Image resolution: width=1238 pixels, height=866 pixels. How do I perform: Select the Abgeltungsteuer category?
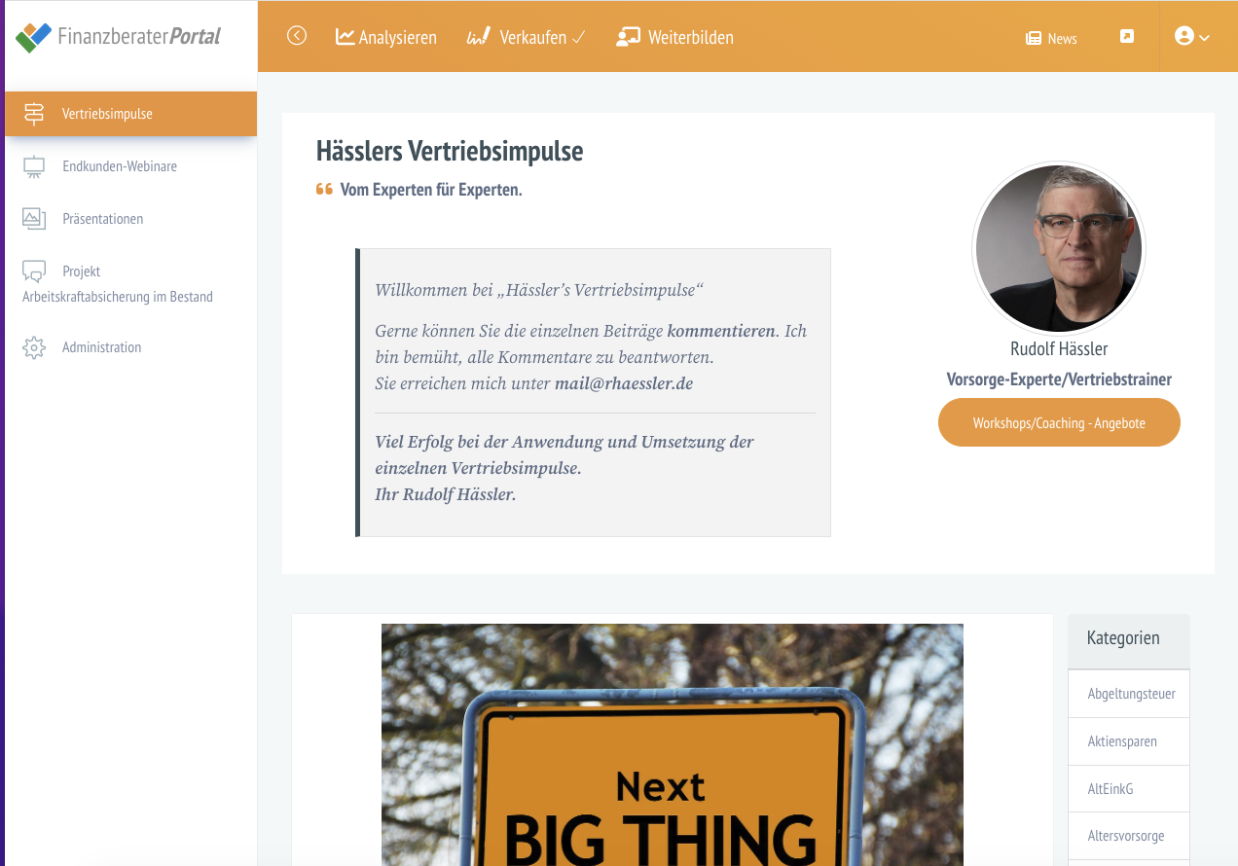pos(1129,694)
